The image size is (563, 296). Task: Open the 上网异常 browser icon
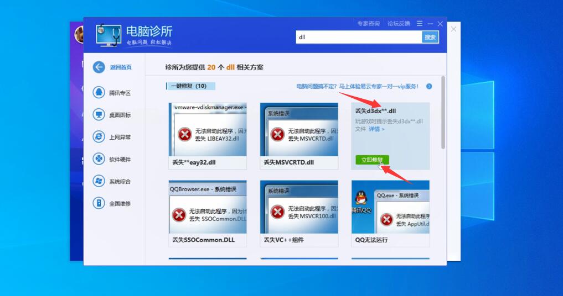point(99,137)
